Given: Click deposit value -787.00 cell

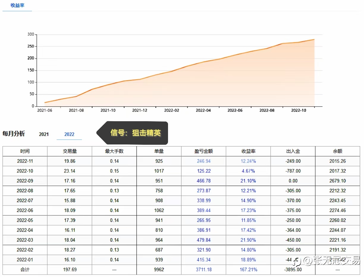Looking at the screenshot, I should click(293, 171).
